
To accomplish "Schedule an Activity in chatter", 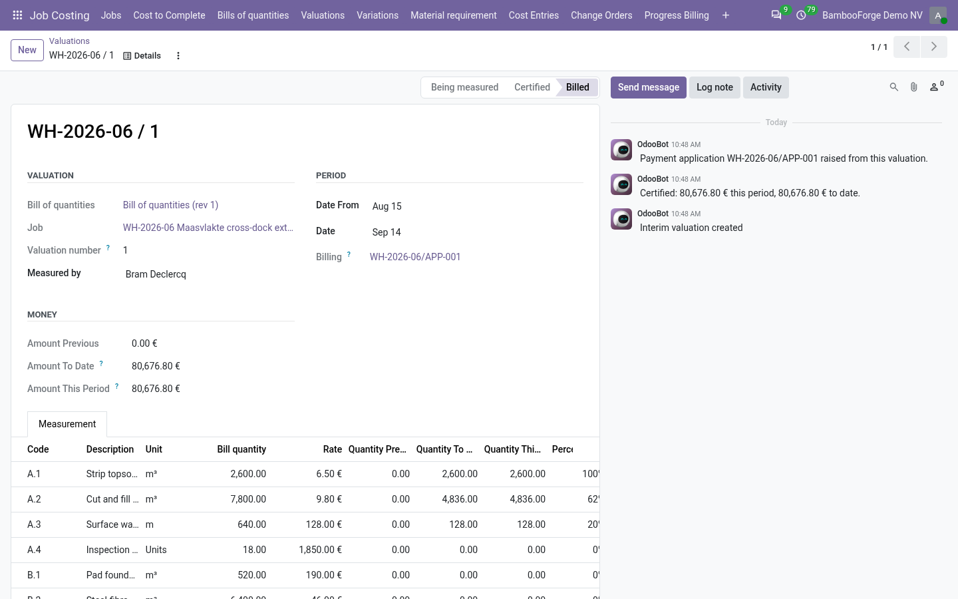I will 766,87.
